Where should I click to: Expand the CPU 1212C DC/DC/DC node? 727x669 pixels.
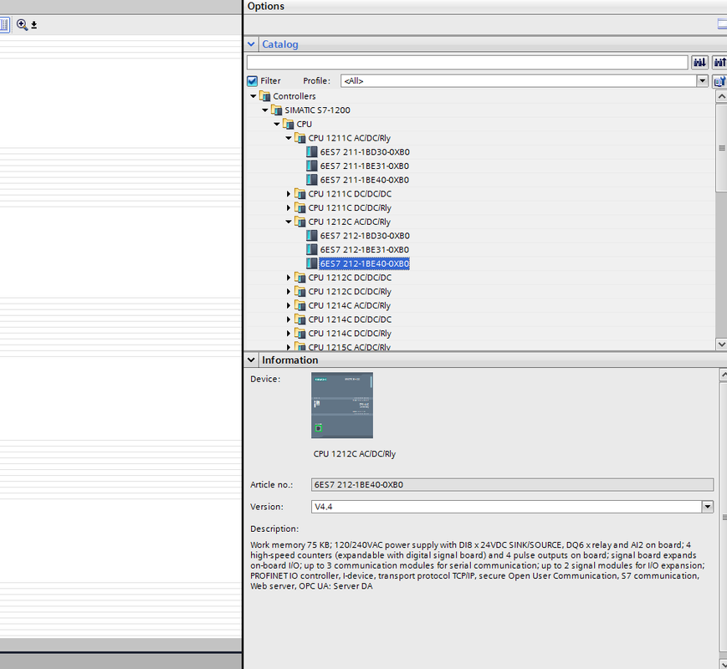(x=289, y=278)
